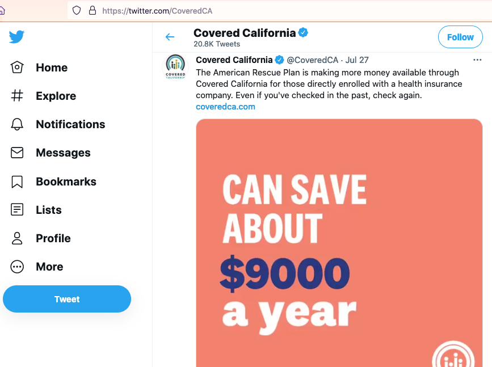The height and width of the screenshot is (367, 492).
Task: Click the Bookmarks icon in sidebar
Action: tap(17, 182)
